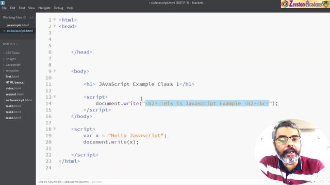Open second.html in the project tree
330x185 pixels.
click(x=14, y=94)
